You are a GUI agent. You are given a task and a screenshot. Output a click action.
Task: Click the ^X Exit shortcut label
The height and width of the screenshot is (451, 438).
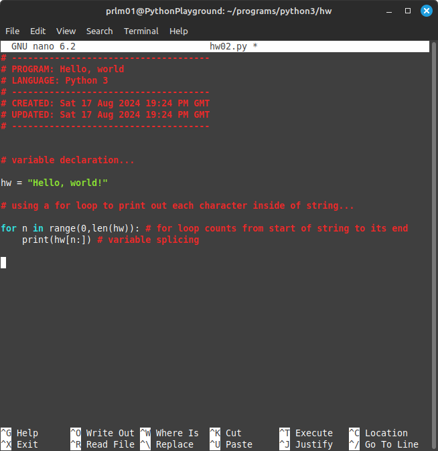click(x=19, y=444)
